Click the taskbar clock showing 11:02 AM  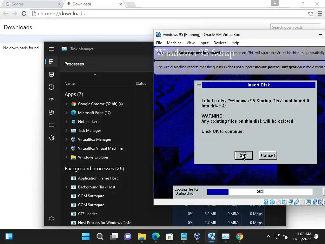click(x=302, y=236)
